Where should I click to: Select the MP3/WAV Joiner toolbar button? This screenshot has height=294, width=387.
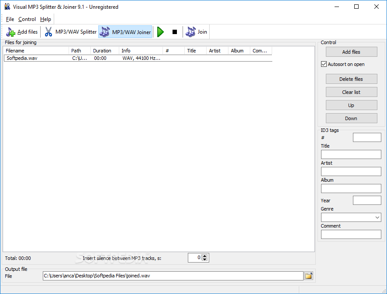click(125, 32)
